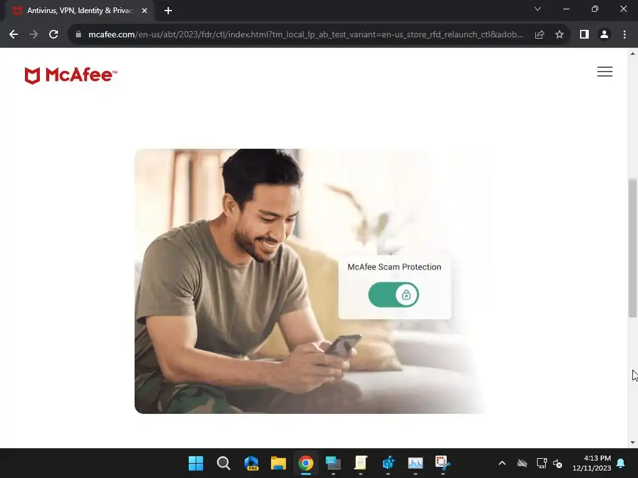Toggle the McAfee Scam Protection switch

(394, 294)
